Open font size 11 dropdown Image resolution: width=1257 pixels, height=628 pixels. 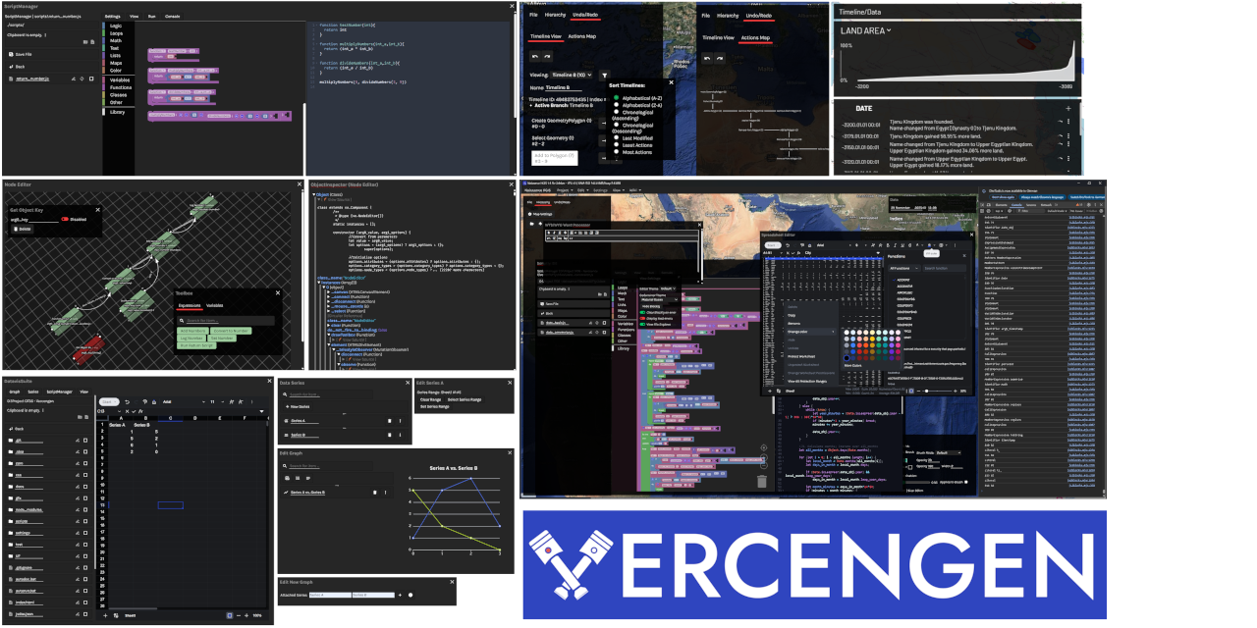221,402
